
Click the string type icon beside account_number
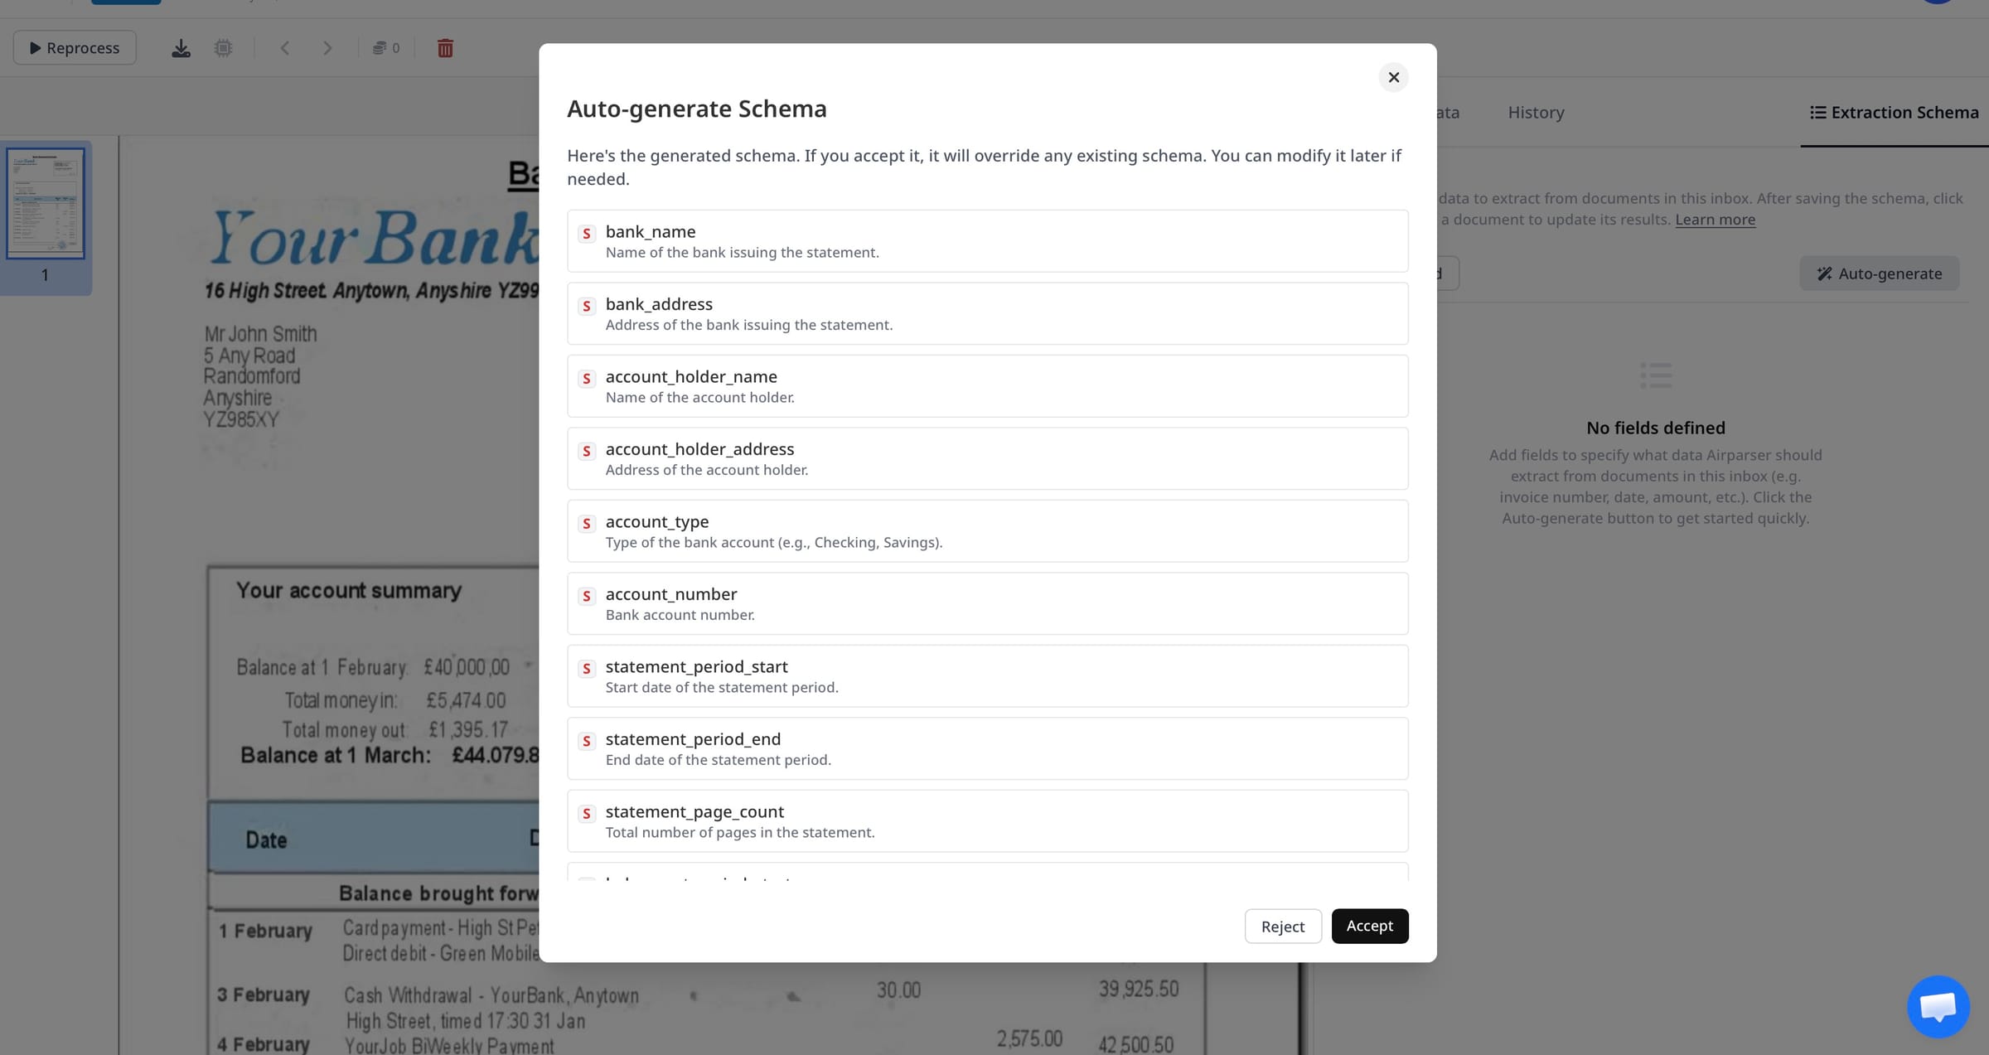[587, 596]
